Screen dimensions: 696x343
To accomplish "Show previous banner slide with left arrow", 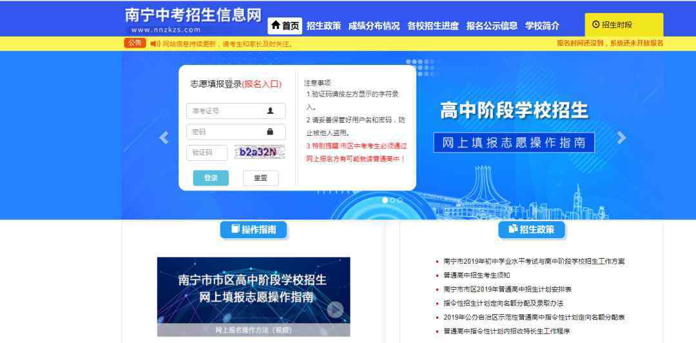I will pos(164,138).
